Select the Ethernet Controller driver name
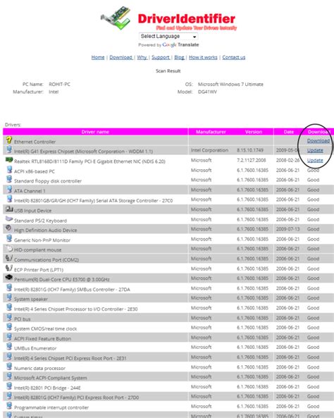 (x=35, y=142)
